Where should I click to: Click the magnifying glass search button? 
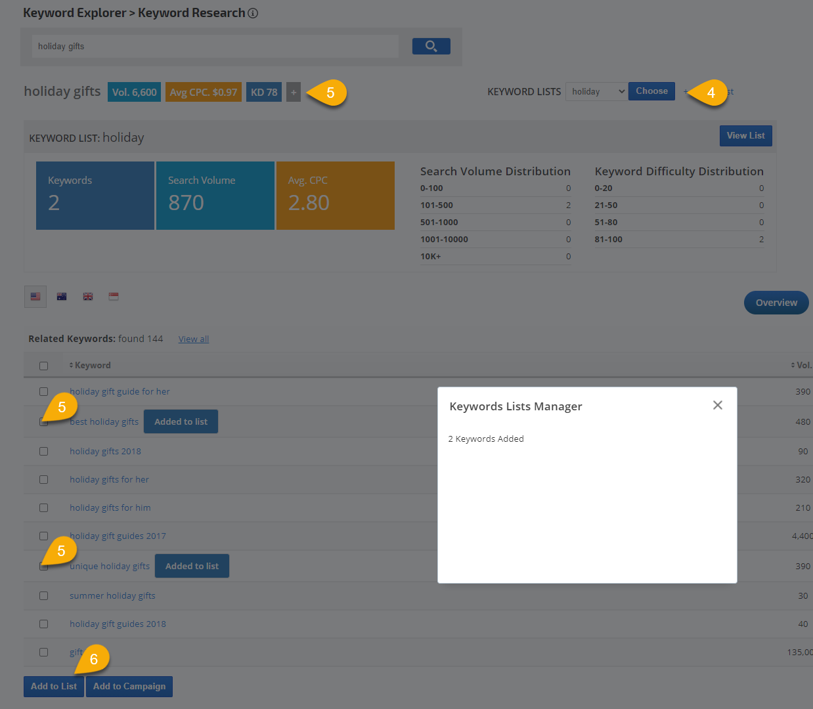431,46
